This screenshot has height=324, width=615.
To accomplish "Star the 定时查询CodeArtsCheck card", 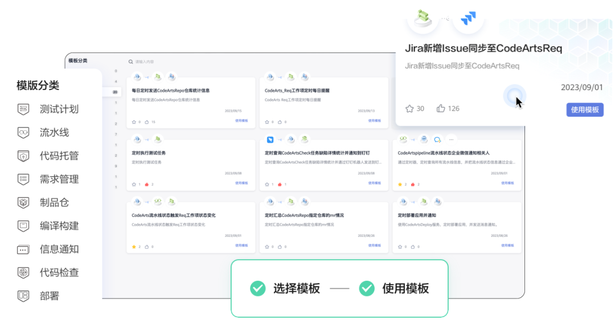I will pos(267,184).
